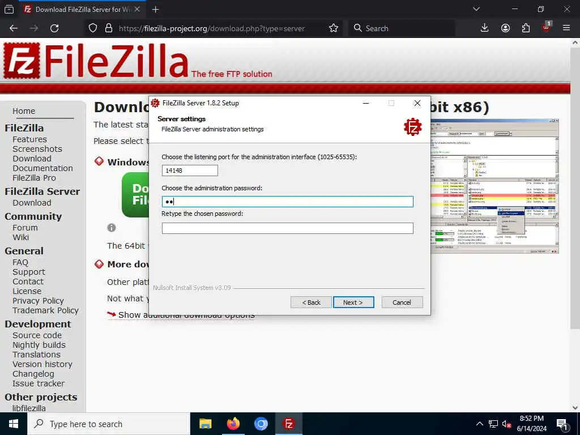Open the Changelog link
The width and height of the screenshot is (580, 435).
[x=33, y=374]
